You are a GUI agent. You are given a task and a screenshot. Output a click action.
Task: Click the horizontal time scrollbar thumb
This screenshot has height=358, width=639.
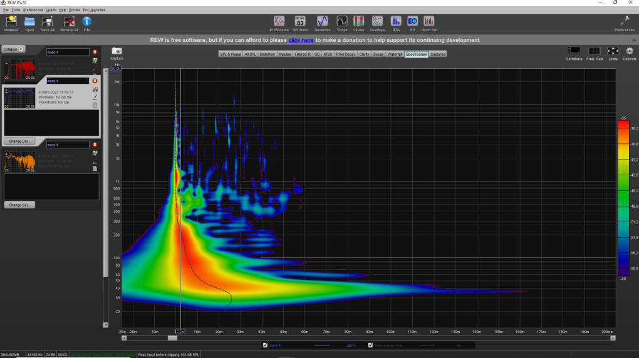coord(172,338)
